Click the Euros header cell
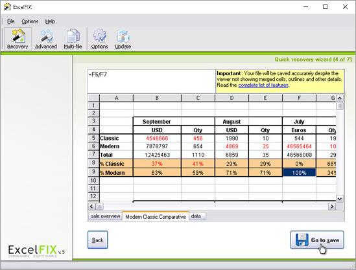Image resolution: width=356 pixels, height=270 pixels. (x=299, y=130)
